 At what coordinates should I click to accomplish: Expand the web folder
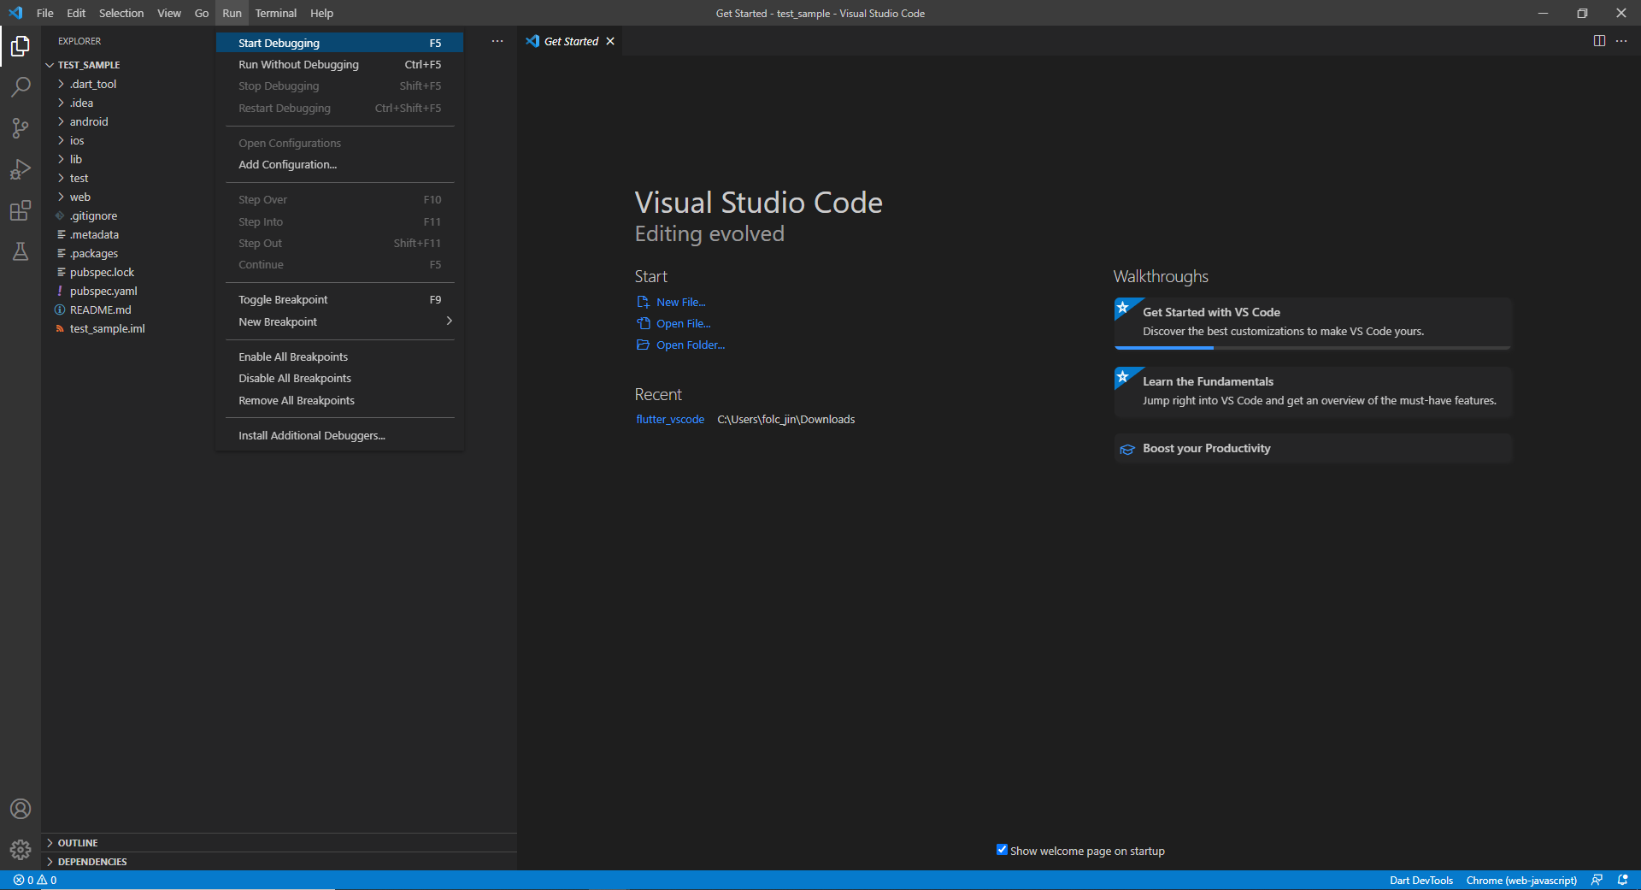point(61,197)
